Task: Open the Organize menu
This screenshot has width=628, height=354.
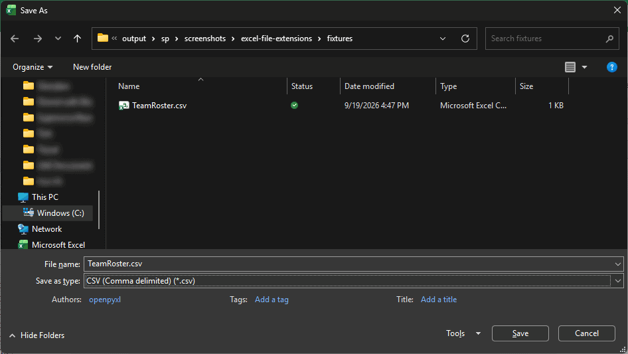Action: click(x=33, y=67)
